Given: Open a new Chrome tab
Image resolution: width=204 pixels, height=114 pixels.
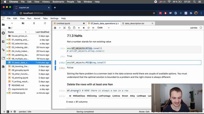Looking at the screenshot, I should (x=55, y=8).
